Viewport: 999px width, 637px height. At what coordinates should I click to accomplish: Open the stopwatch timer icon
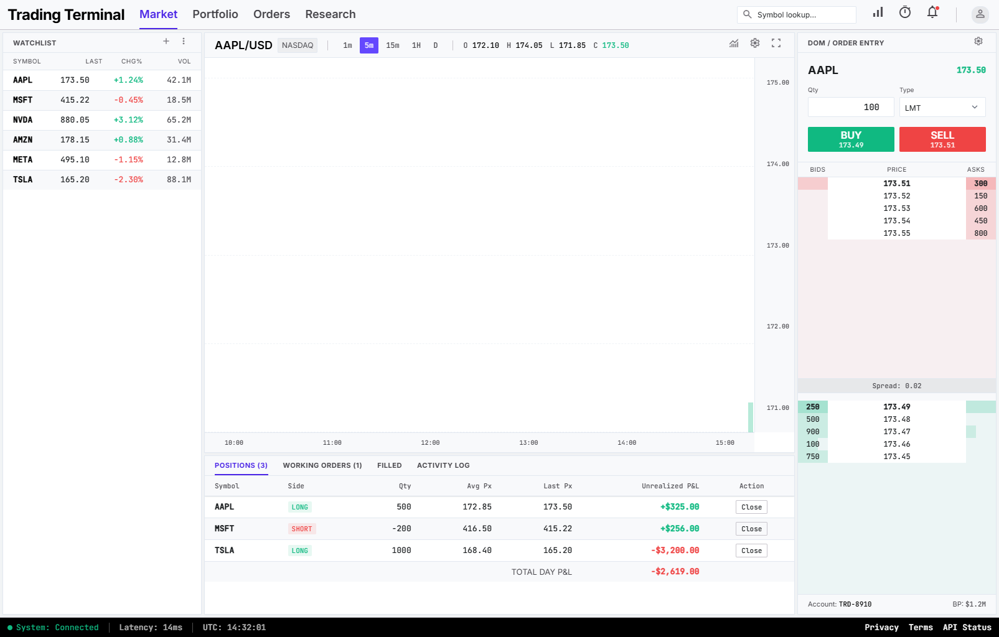[905, 12]
